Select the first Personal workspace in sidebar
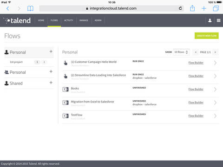Screen dimensions: 223x167 [29, 52]
